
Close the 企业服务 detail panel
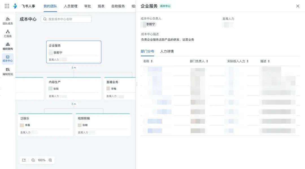pos(298,6)
